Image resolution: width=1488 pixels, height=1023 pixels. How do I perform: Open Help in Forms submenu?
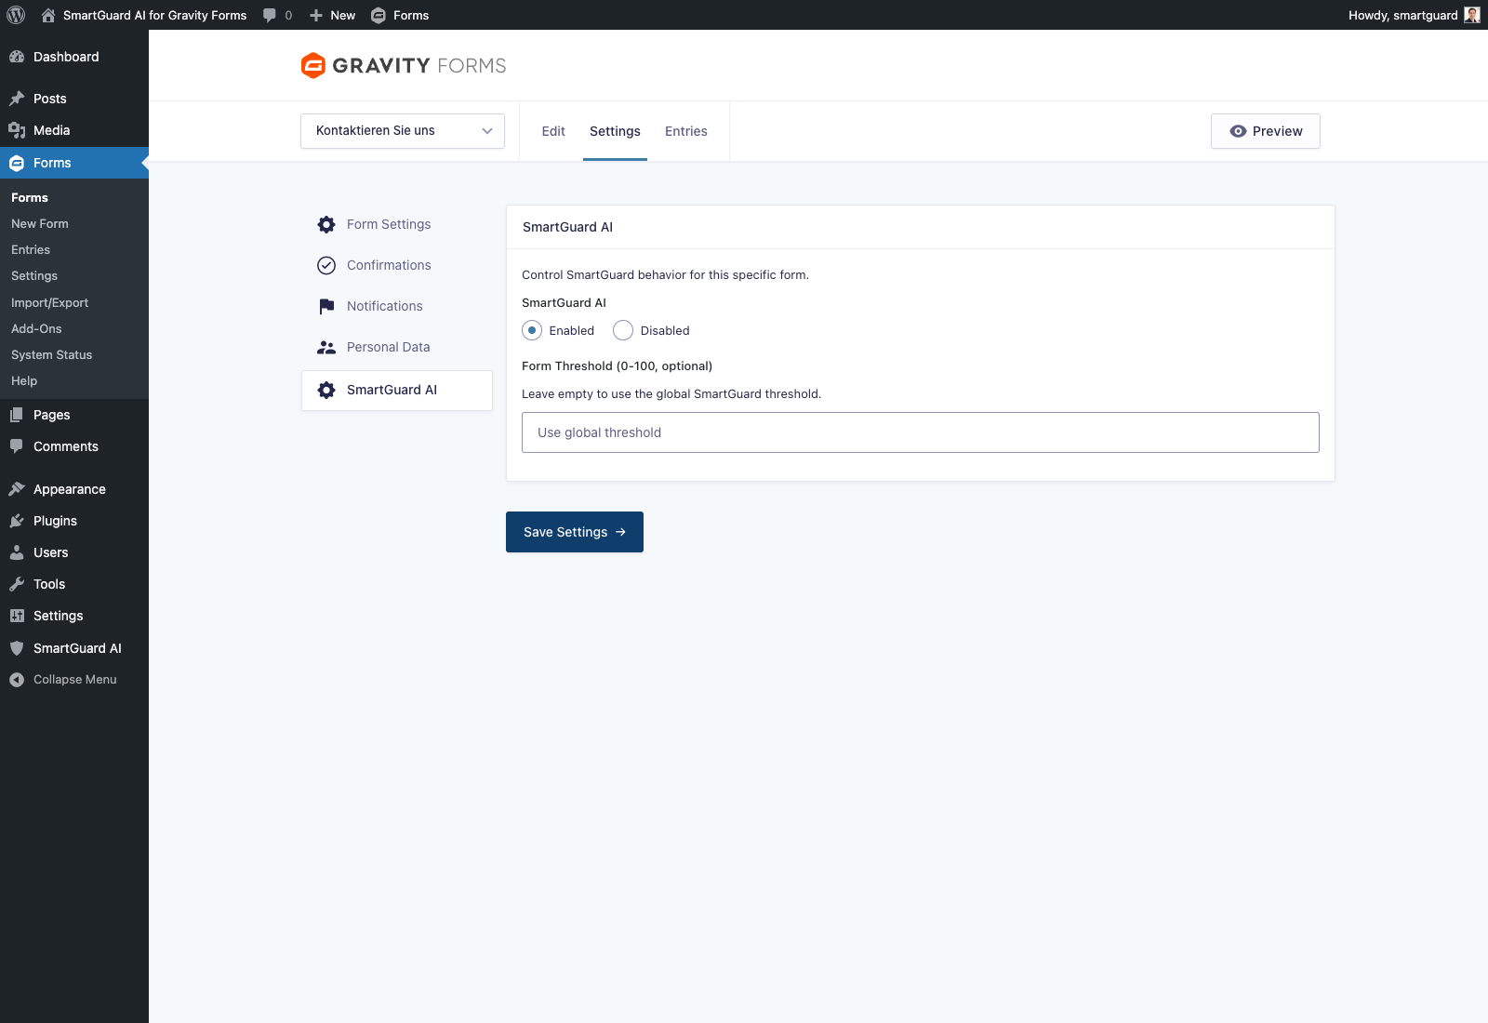click(x=24, y=380)
